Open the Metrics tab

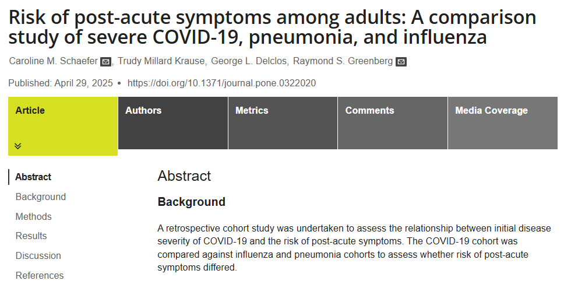[252, 110]
